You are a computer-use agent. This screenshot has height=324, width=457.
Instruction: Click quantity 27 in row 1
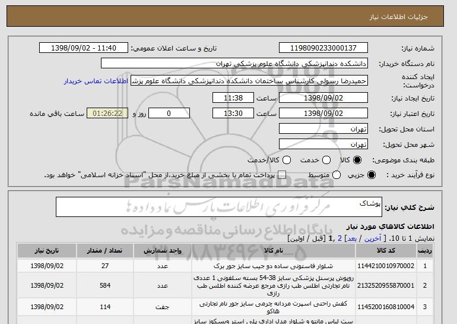pos(105,266)
